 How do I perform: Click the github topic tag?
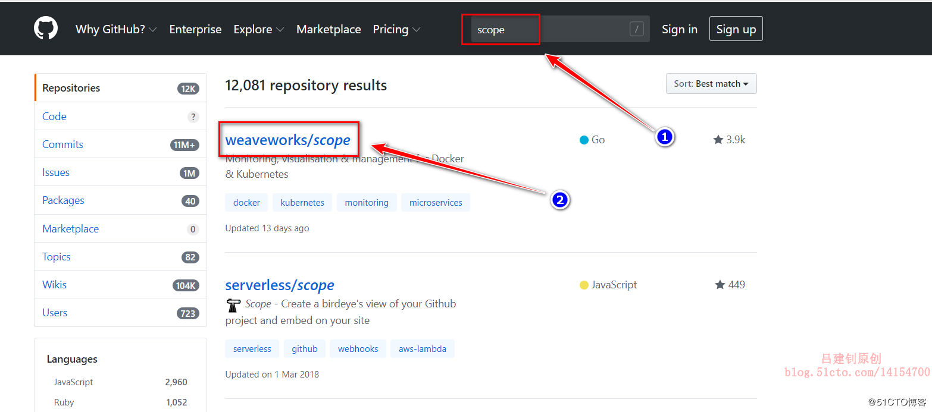(x=305, y=349)
